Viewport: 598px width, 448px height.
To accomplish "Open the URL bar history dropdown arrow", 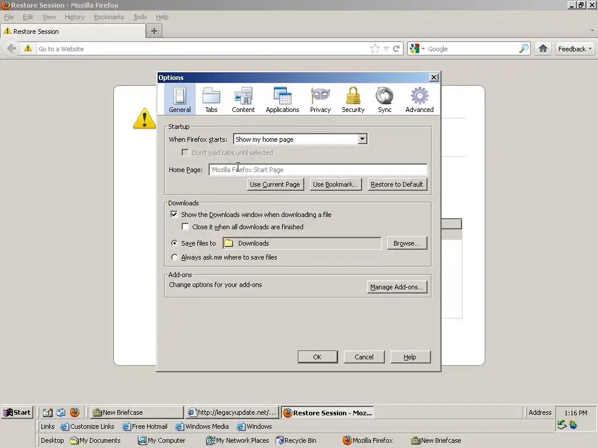I will pos(387,49).
